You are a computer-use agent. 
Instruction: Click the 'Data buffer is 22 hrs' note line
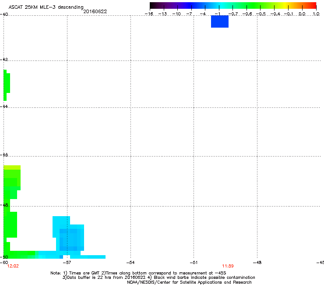tap(158, 278)
